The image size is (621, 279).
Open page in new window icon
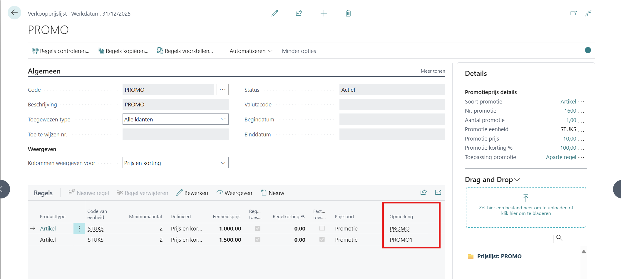pos(573,13)
